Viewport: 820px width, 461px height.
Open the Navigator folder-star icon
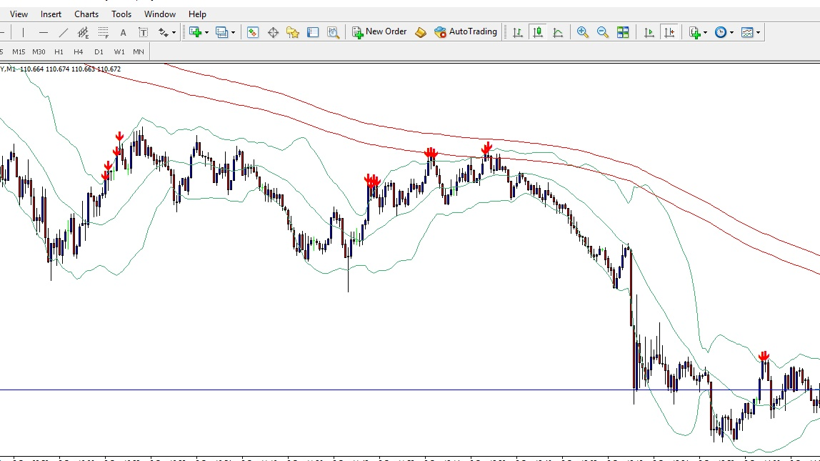click(293, 32)
